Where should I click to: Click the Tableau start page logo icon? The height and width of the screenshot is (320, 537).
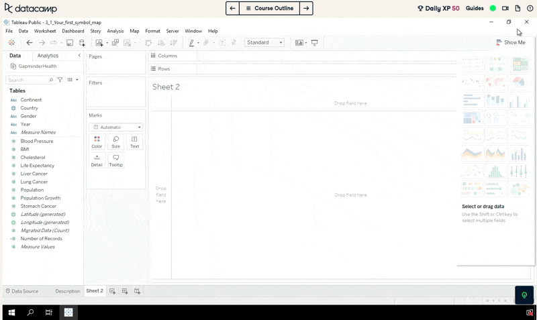click(11, 42)
